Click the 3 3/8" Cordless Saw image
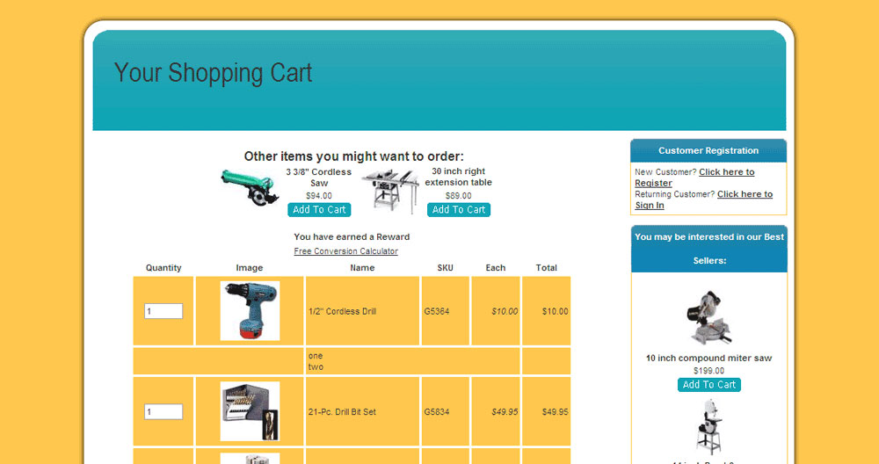Screen dimensions: 879x464 pos(249,186)
